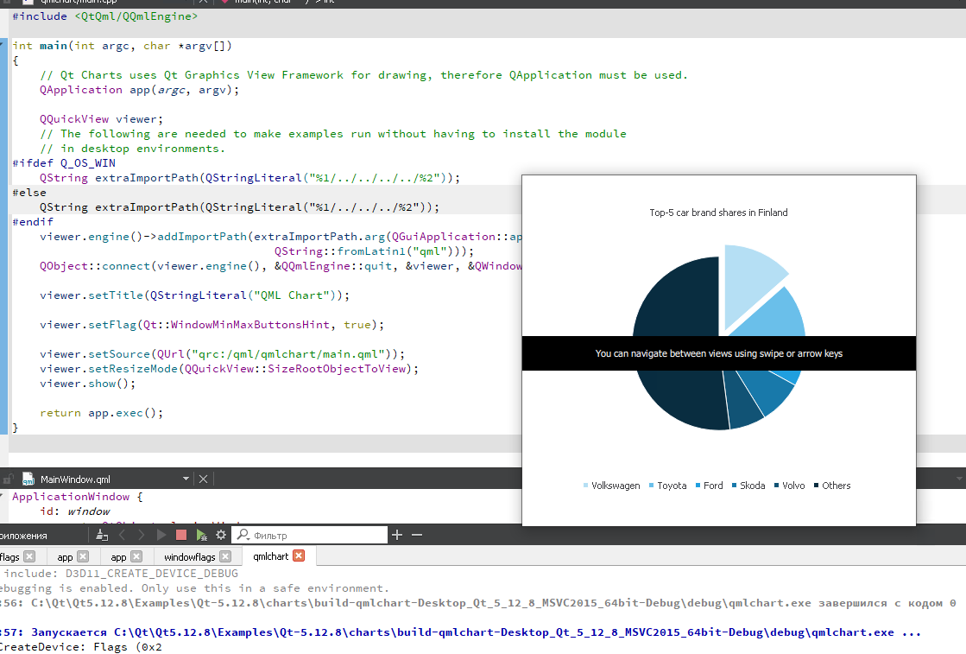Viewport: 966px width, 654px height.
Task: Click the CreateDevice: Flags output line
Action: pyautogui.click(x=81, y=646)
